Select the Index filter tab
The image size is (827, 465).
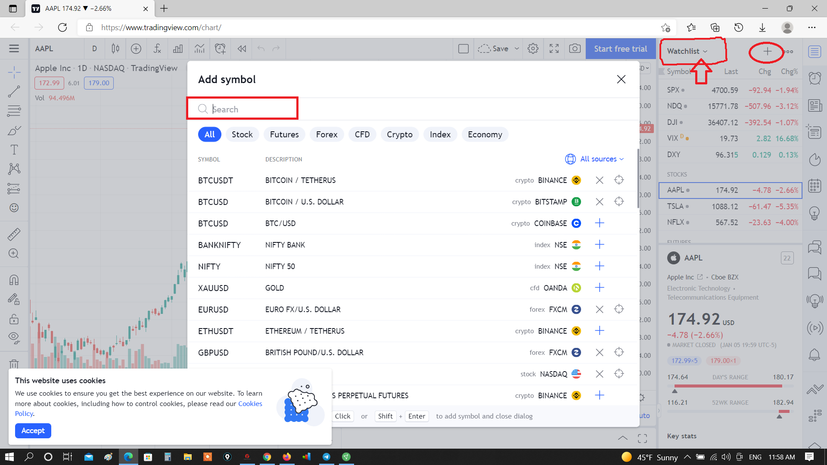(x=440, y=134)
